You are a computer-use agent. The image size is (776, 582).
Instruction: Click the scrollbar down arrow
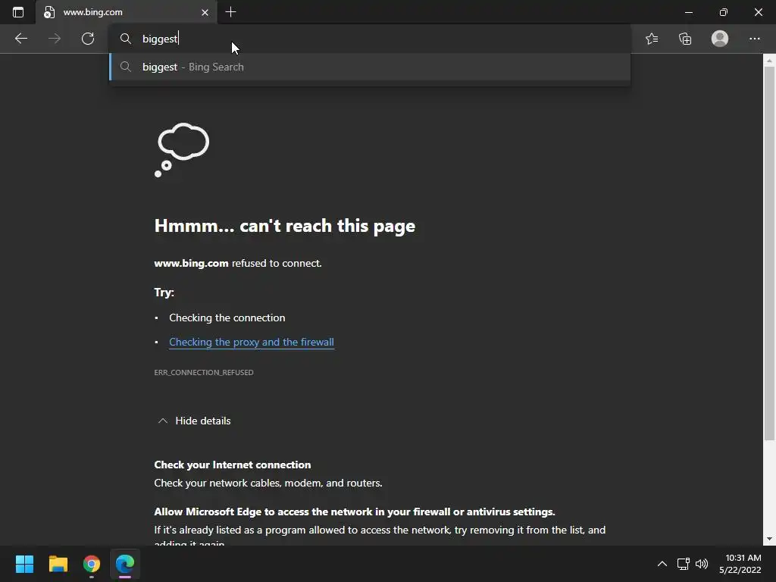769,539
